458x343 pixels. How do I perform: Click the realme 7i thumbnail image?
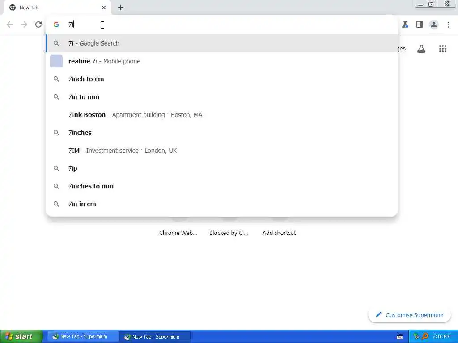(x=56, y=61)
